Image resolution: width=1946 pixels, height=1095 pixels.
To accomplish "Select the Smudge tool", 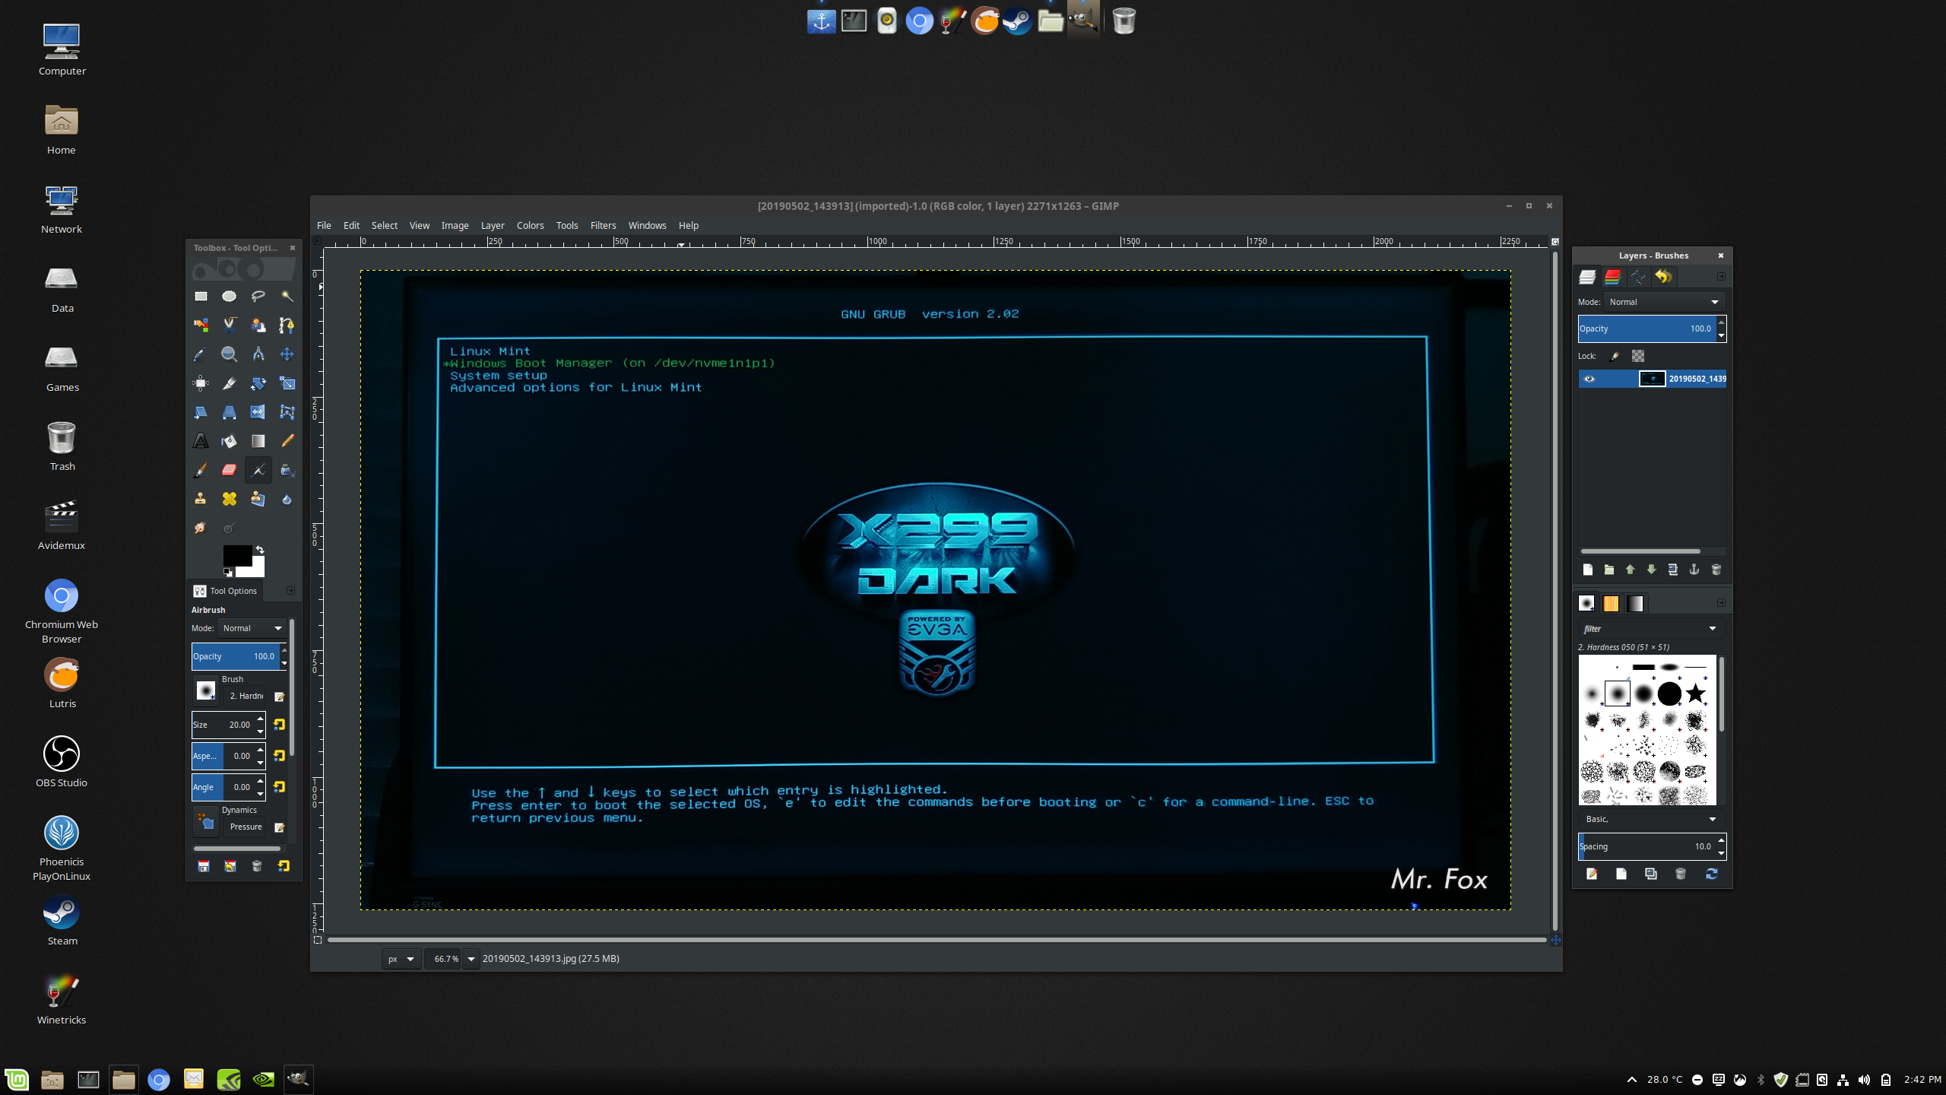I will coord(201,528).
